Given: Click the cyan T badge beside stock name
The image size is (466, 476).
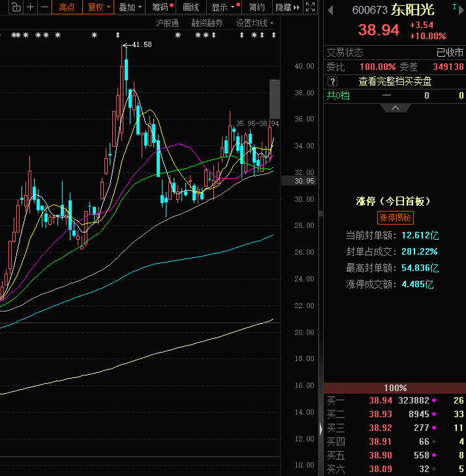Looking at the screenshot, I should pos(454,7).
